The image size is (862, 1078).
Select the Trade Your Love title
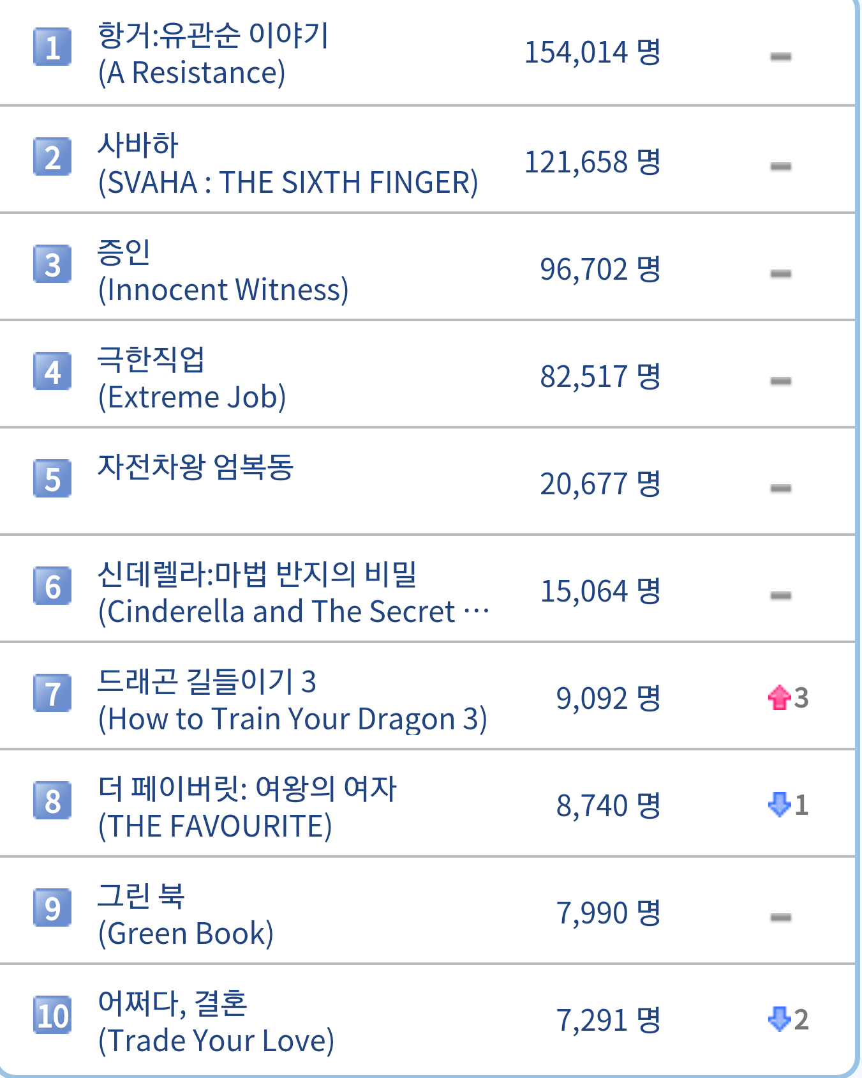pyautogui.click(x=216, y=1022)
